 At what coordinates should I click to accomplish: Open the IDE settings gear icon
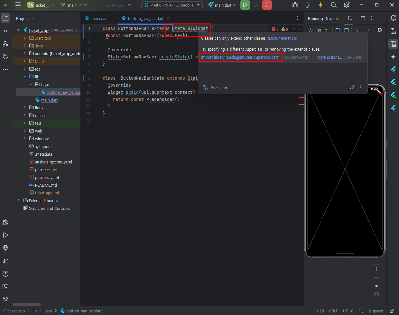click(347, 5)
